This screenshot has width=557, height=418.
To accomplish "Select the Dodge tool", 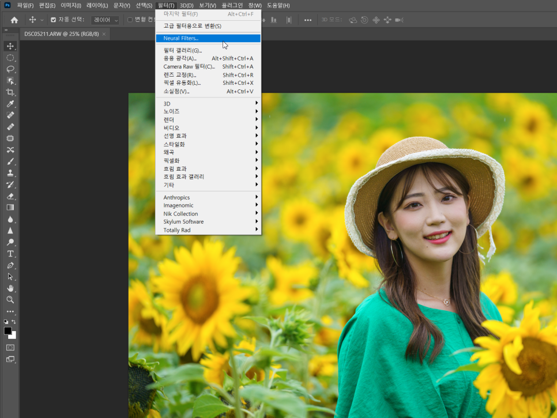I will coord(10,242).
